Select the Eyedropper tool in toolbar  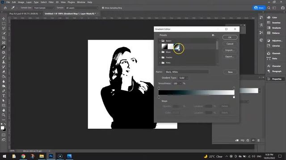pyautogui.click(x=4, y=48)
